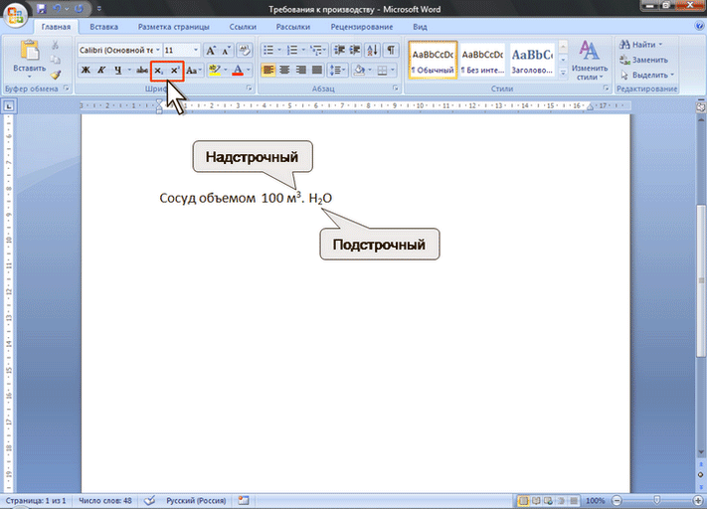This screenshot has height=509, width=707.
Task: Apply yellow text highlight color
Action: point(215,71)
